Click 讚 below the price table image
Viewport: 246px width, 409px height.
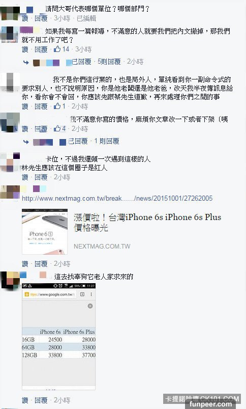click(25, 400)
